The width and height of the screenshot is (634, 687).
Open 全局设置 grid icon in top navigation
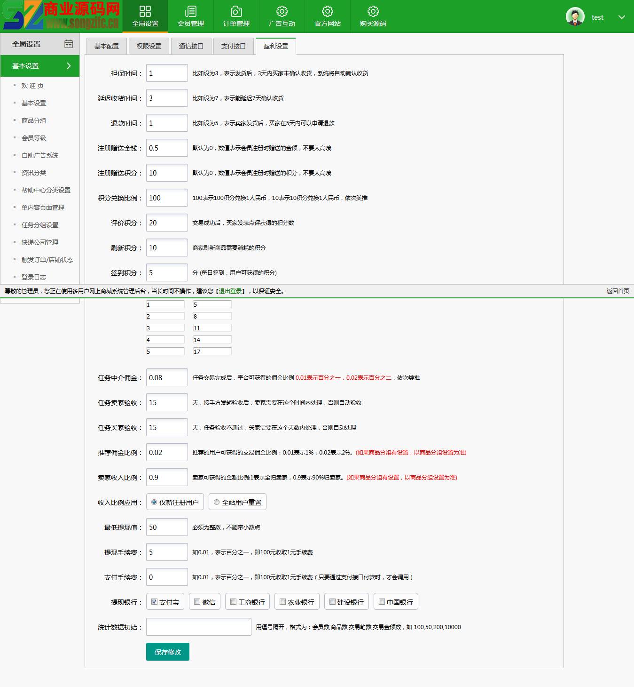pos(145,12)
